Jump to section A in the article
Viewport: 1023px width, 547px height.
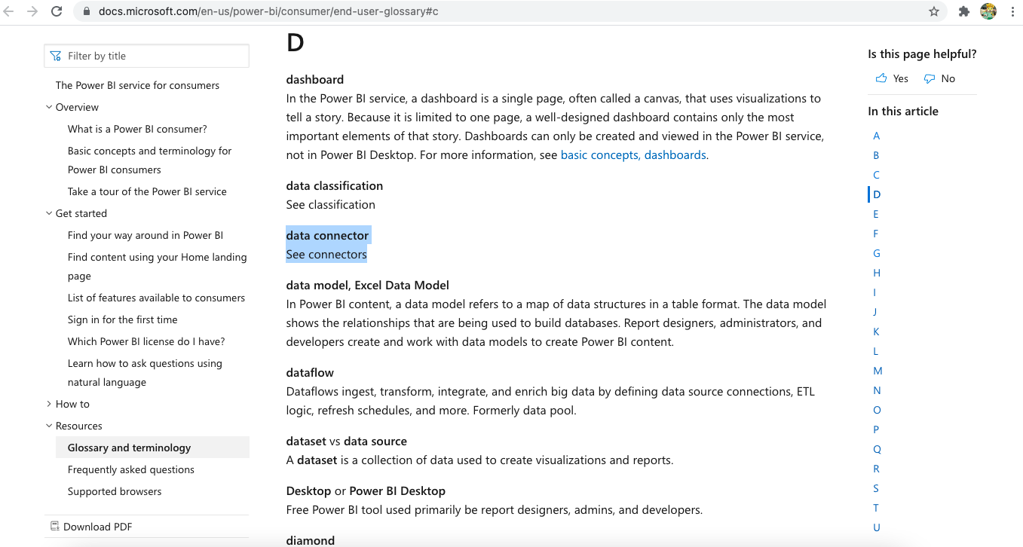[877, 136]
